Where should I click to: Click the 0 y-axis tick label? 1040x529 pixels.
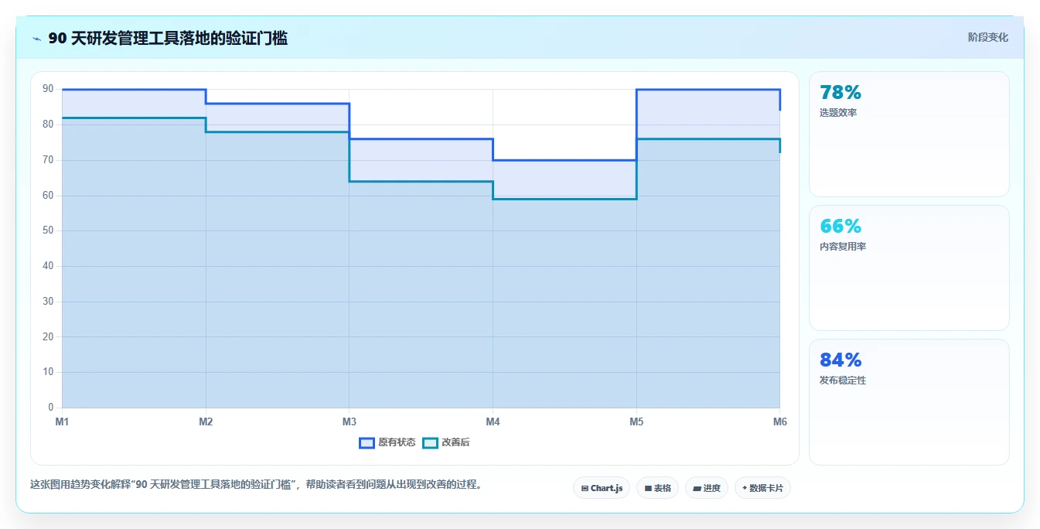[51, 408]
